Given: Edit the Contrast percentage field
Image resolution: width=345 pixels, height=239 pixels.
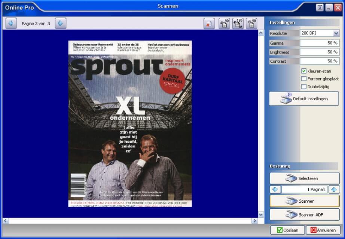Looking at the screenshot, I should (320, 61).
